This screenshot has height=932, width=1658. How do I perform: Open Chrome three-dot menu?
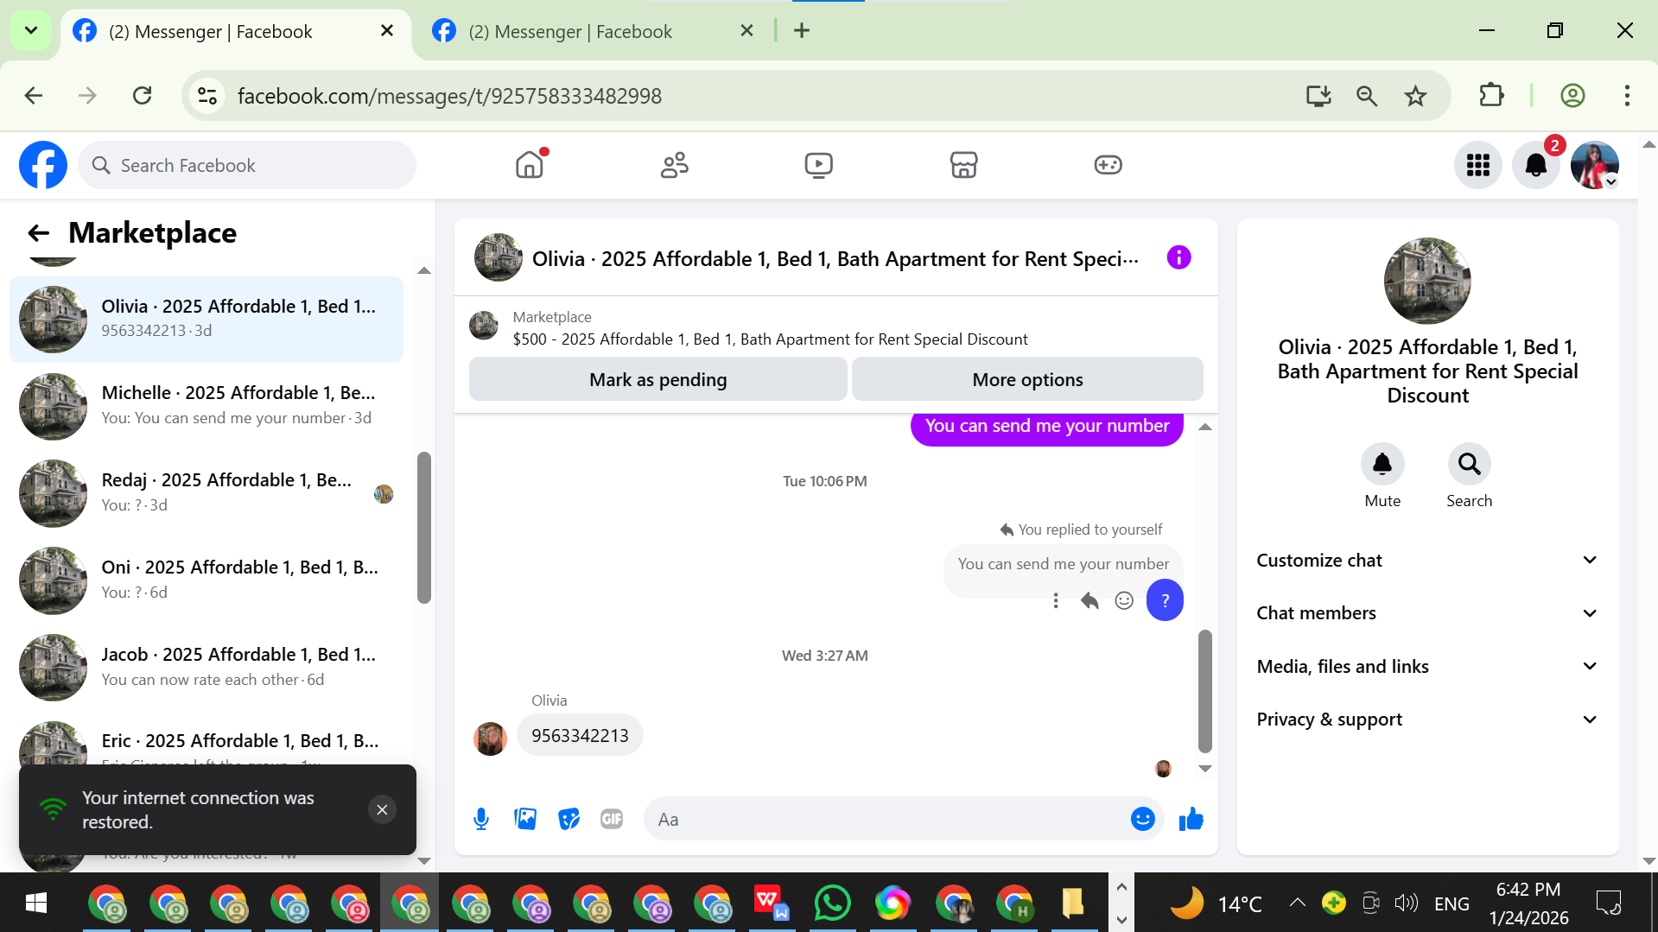1627,96
